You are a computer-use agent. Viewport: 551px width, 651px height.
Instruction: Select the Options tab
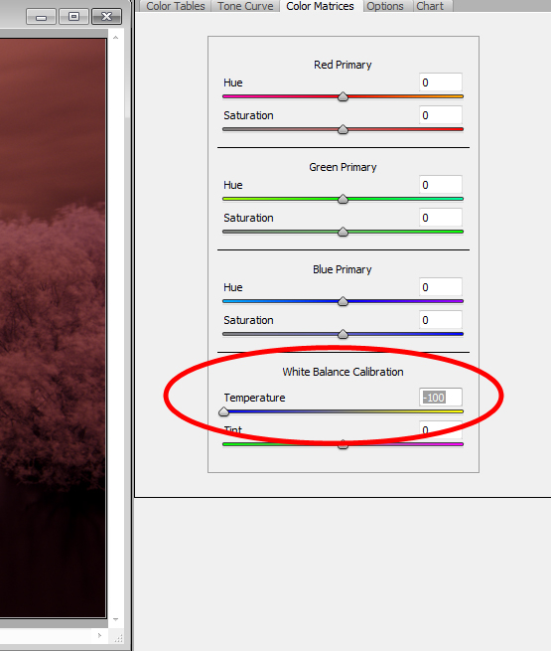385,6
